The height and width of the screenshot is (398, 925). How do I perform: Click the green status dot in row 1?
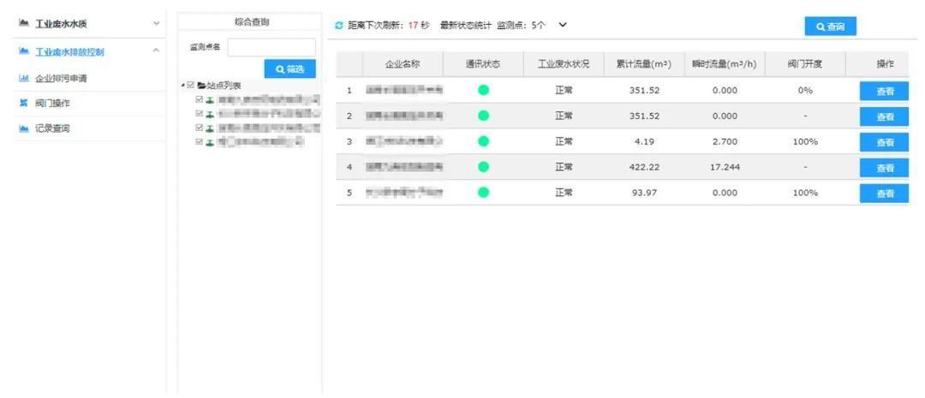click(x=483, y=91)
